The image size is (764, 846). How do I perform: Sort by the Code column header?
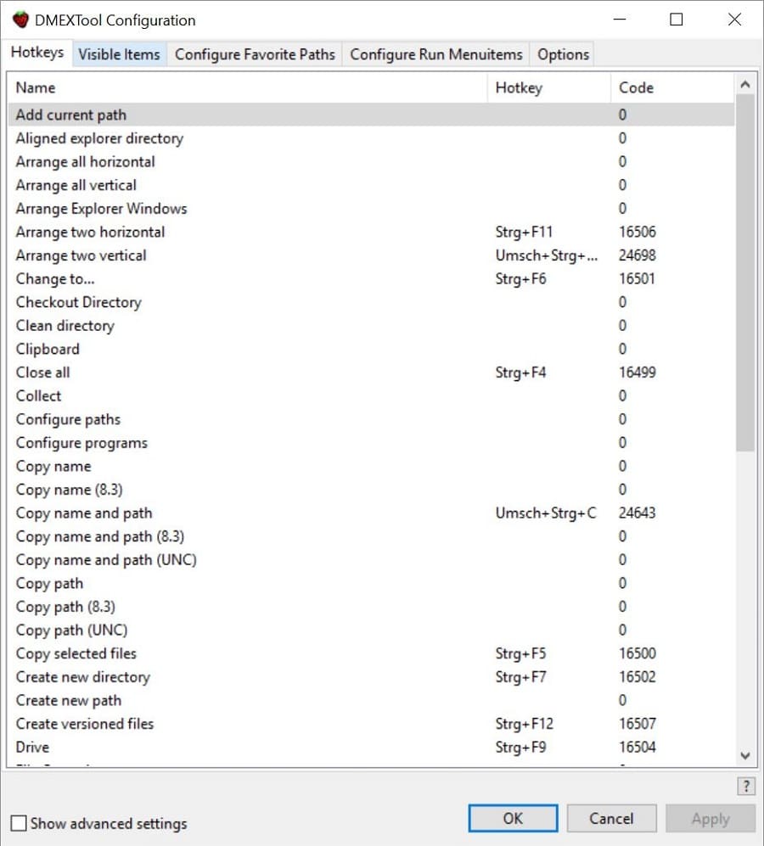(672, 88)
